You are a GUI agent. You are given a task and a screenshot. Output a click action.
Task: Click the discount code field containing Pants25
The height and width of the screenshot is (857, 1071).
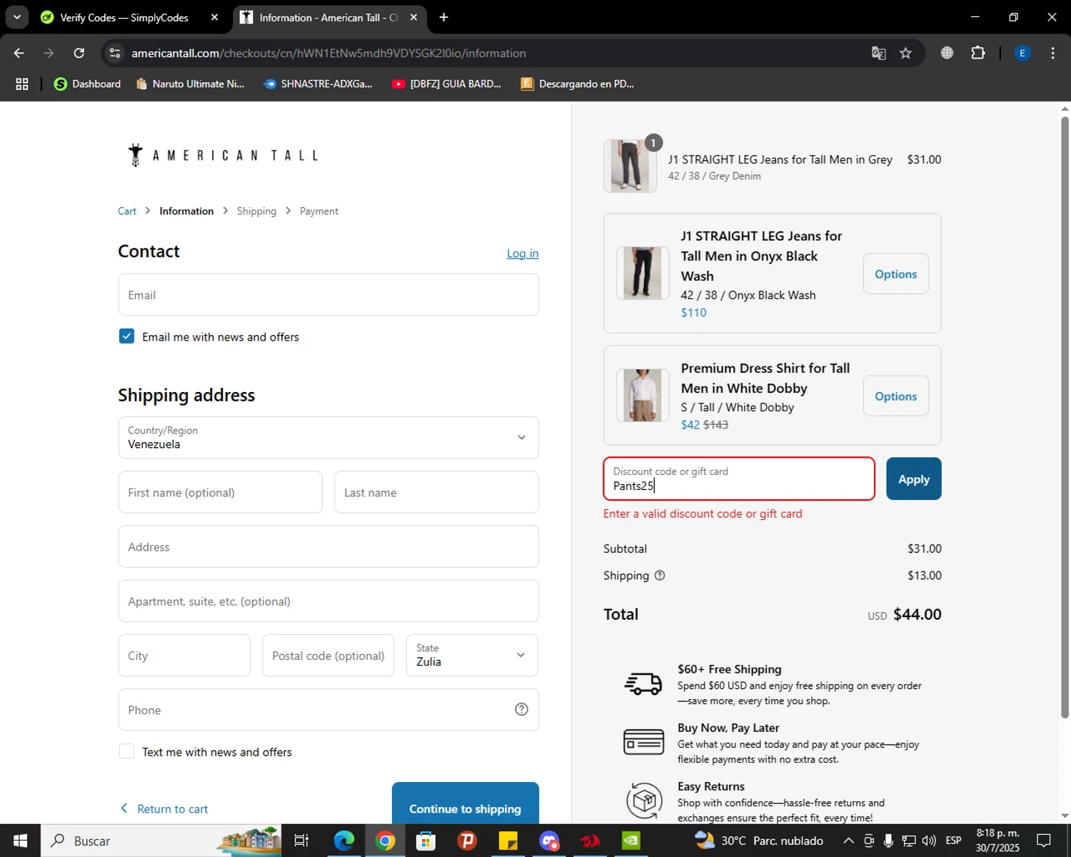(x=739, y=478)
